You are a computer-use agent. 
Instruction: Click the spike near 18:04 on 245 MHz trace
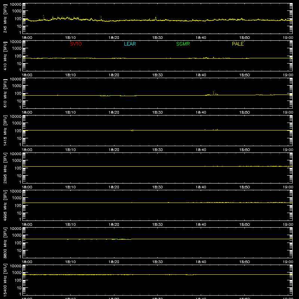point(43,17)
